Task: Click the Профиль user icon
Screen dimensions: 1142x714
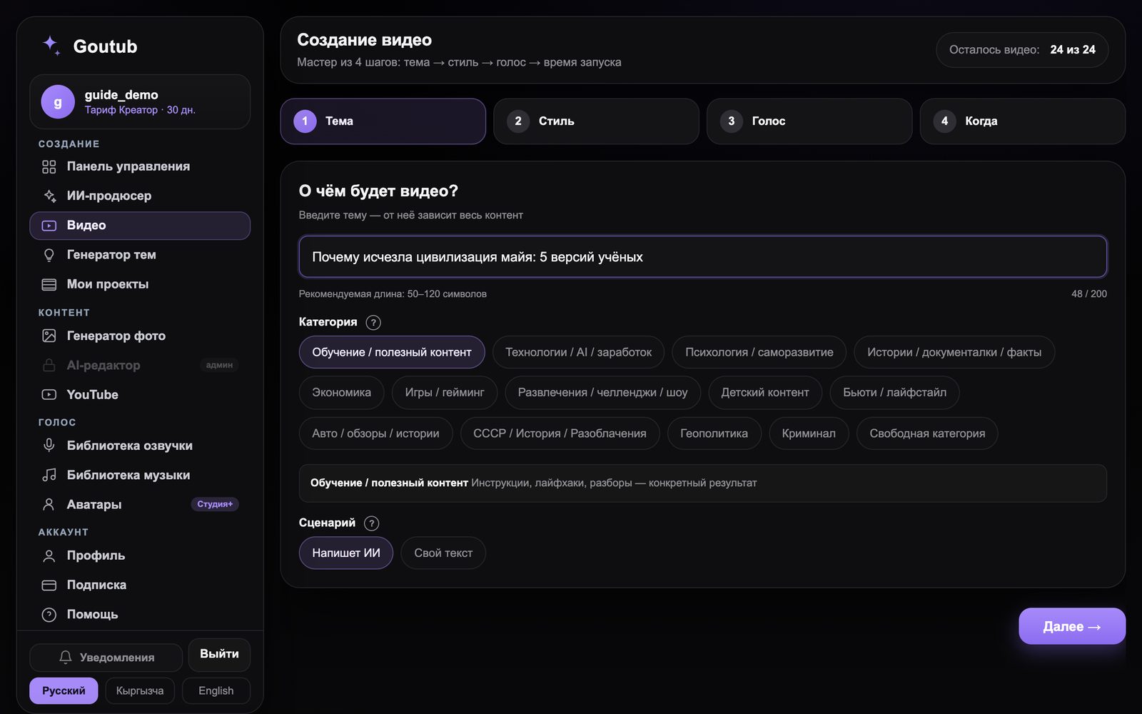Action: [49, 555]
